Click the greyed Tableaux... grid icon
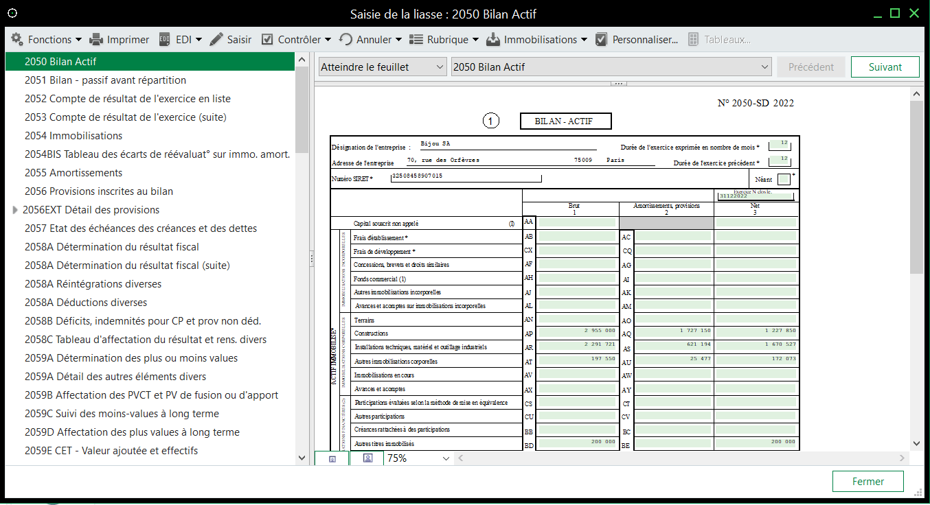 (x=694, y=40)
